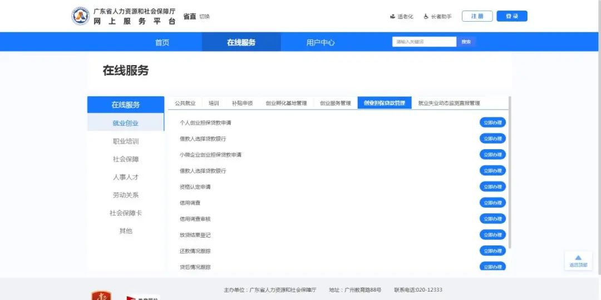Switch to the 创业服务管理 tab

pos(336,103)
